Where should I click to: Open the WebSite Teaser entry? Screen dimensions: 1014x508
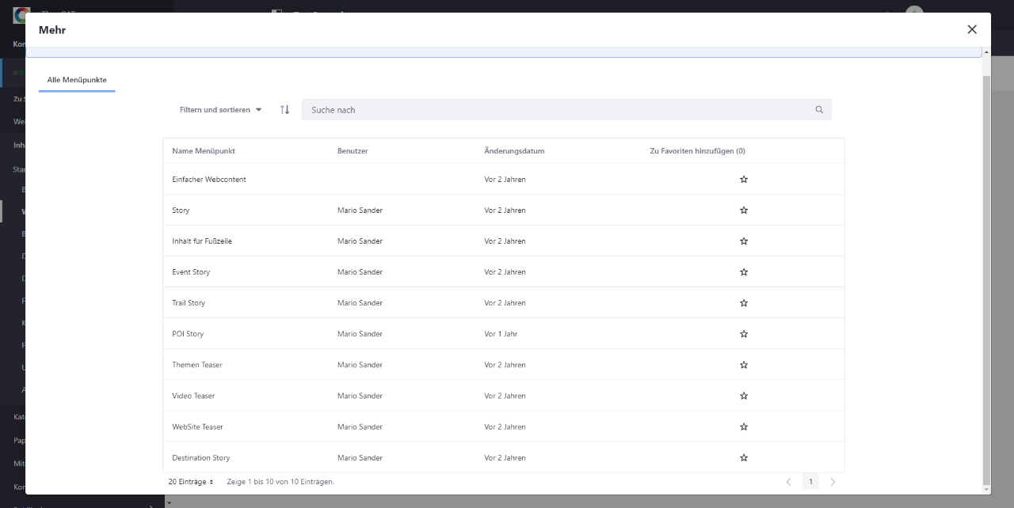coord(197,426)
